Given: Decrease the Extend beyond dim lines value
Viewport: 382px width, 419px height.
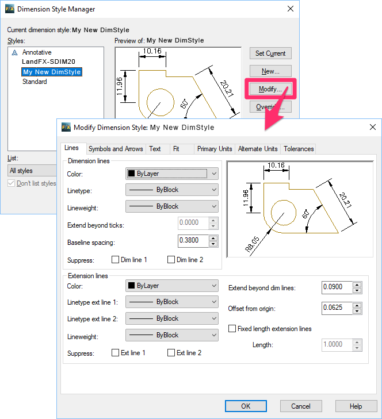Looking at the screenshot, I should point(357,290).
